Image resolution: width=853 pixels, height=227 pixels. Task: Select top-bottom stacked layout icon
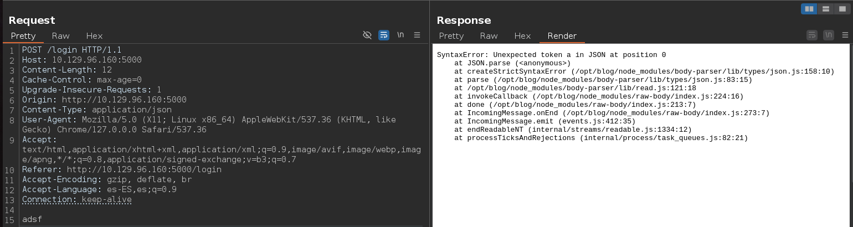(x=825, y=9)
